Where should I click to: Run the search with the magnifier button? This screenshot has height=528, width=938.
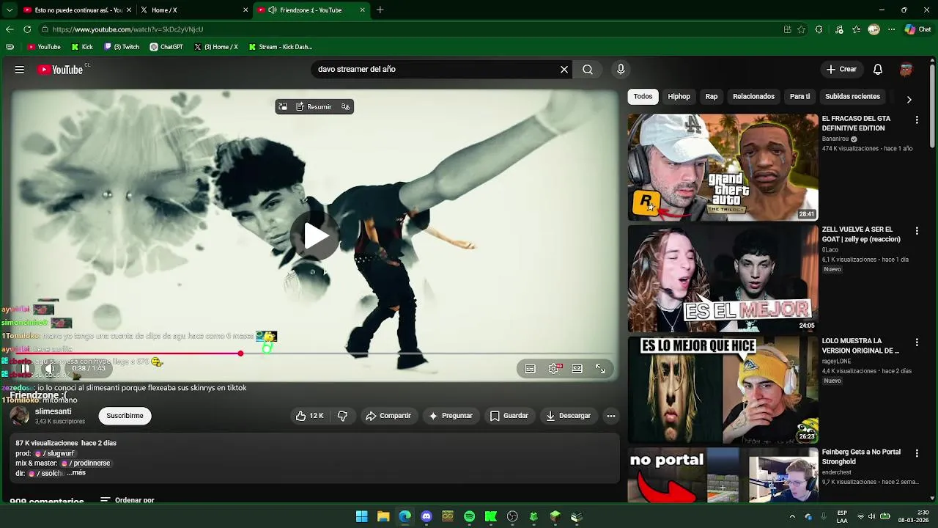click(x=588, y=70)
